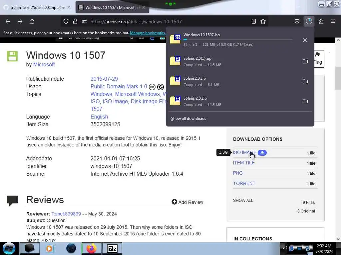The height and width of the screenshot is (255, 341).
Task: Go forward one page
Action: 20,22
